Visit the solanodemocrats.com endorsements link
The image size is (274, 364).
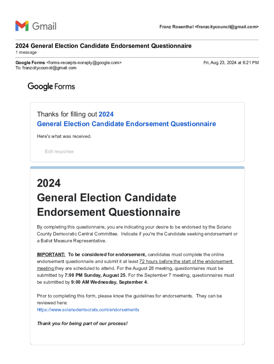(88, 310)
